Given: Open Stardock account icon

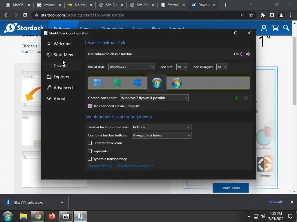Looking at the screenshot, I should click(264, 28).
